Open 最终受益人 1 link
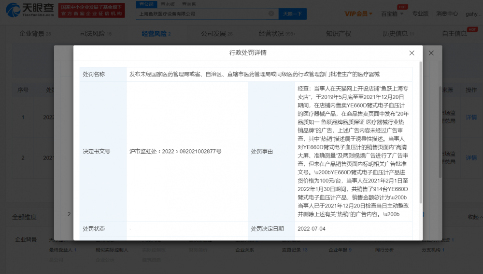The width and height of the screenshot is (483, 274). [x=63, y=250]
